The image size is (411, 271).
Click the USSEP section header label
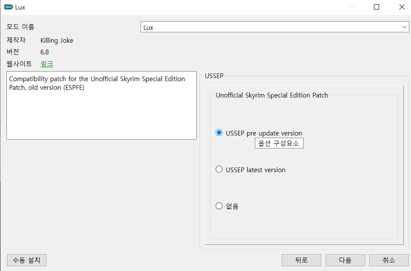214,76
